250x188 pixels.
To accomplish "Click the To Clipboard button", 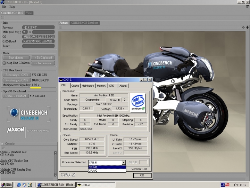I will tap(43, 58).
